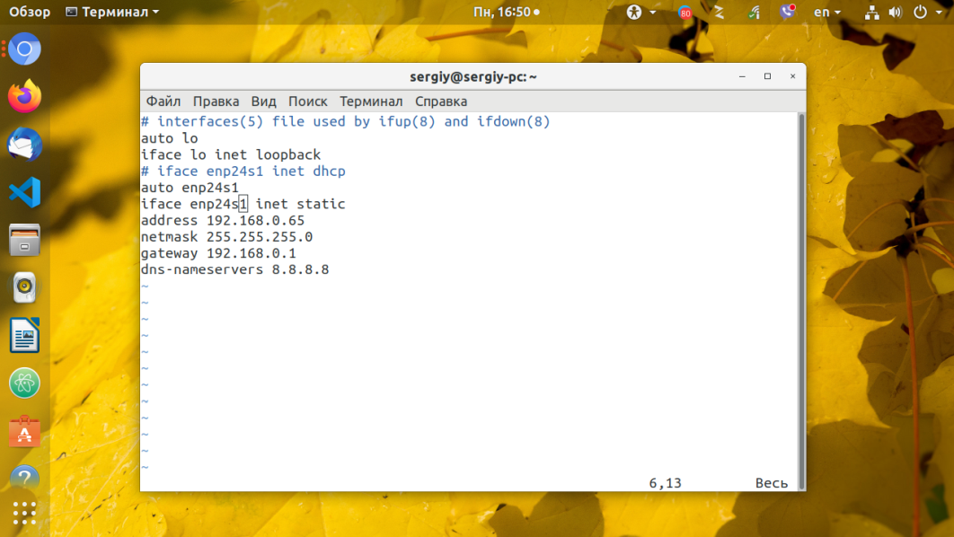954x537 pixels.
Task: Open the Обзор activities overview
Action: [30, 13]
